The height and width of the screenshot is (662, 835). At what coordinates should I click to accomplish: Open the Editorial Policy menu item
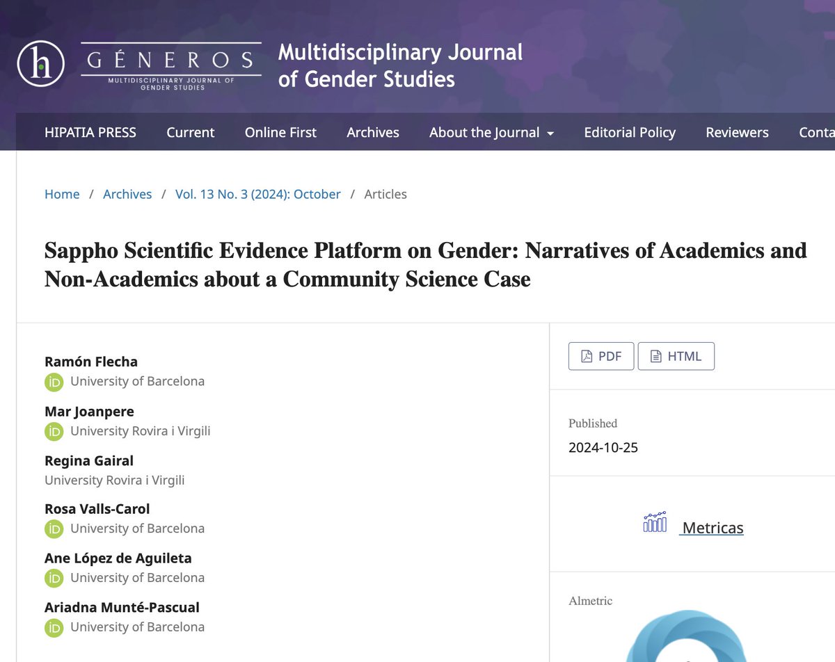(630, 132)
